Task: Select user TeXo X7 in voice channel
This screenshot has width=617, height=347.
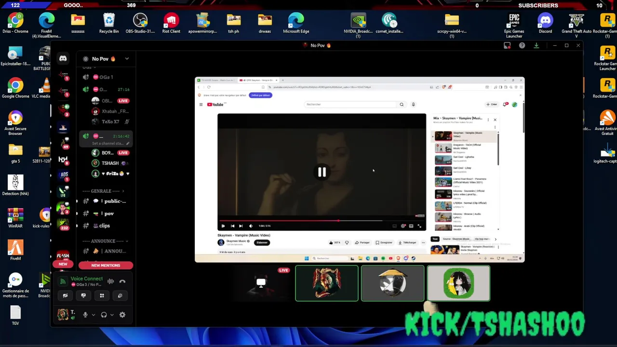Action: (111, 121)
